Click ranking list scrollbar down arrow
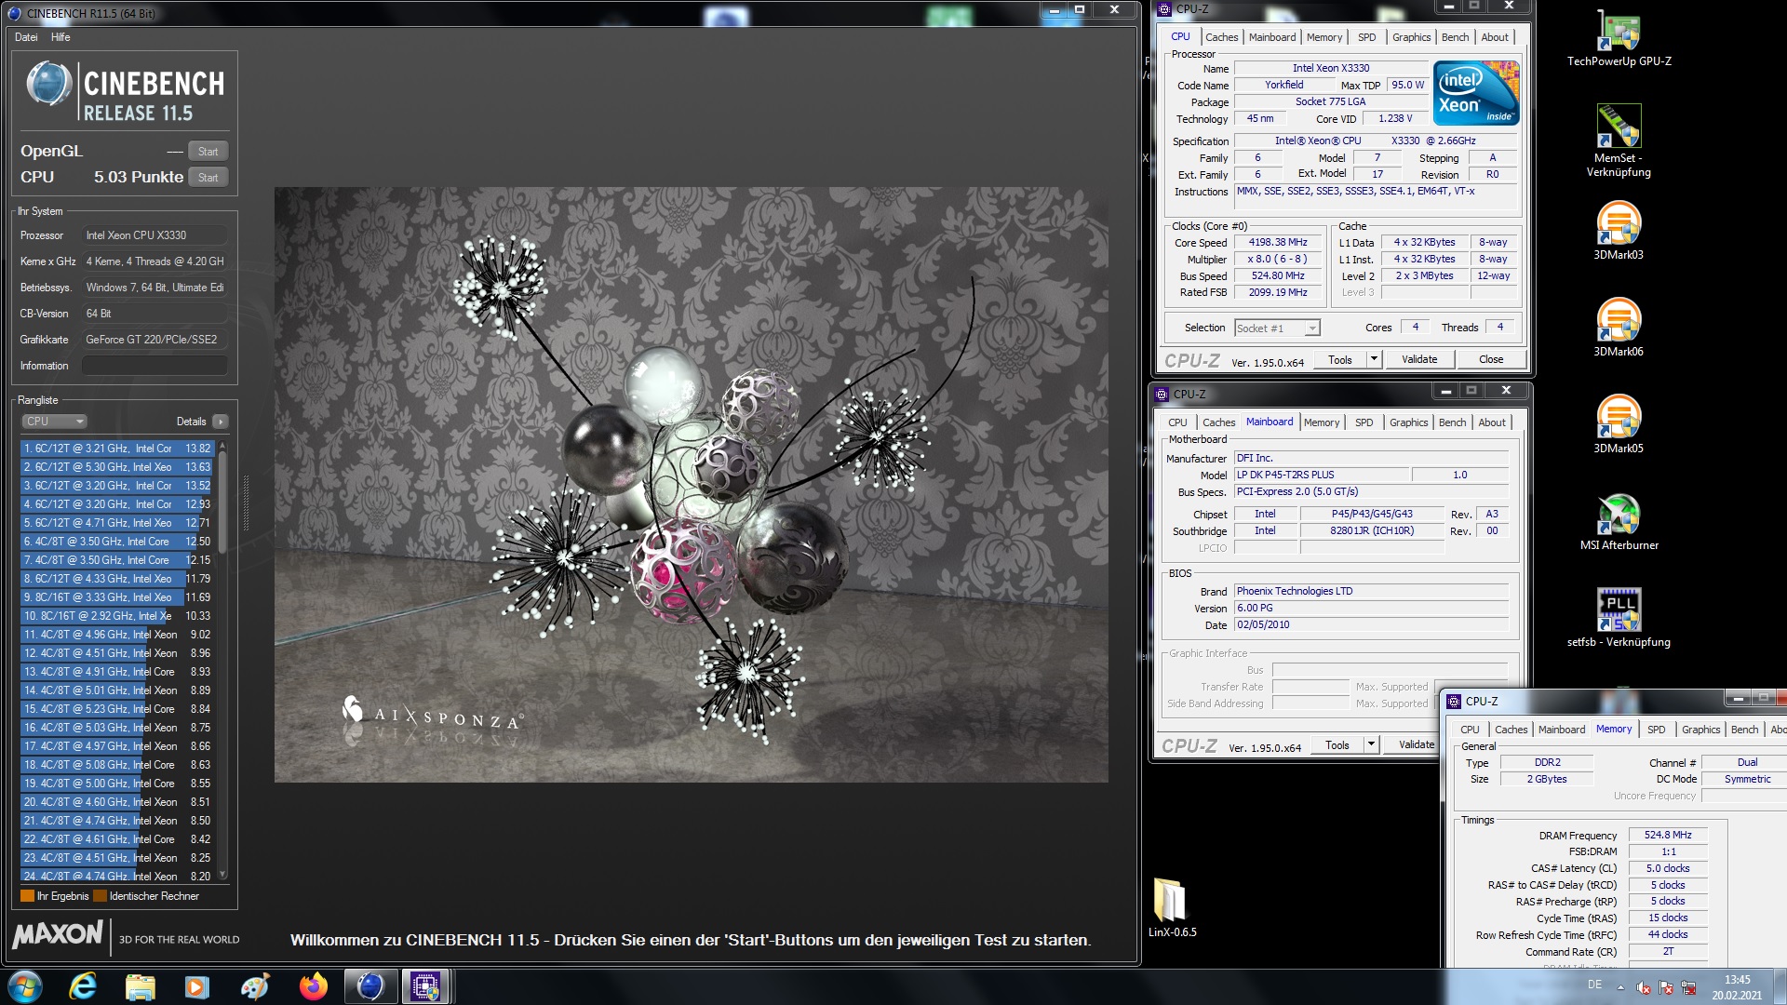This screenshot has height=1005, width=1787. coord(222,875)
